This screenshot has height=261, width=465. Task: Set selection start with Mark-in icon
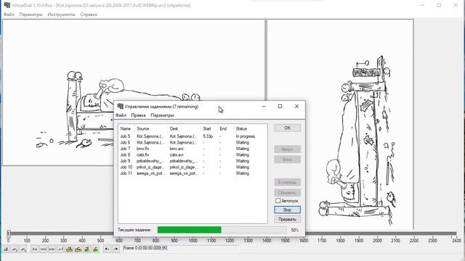pyautogui.click(x=107, y=249)
